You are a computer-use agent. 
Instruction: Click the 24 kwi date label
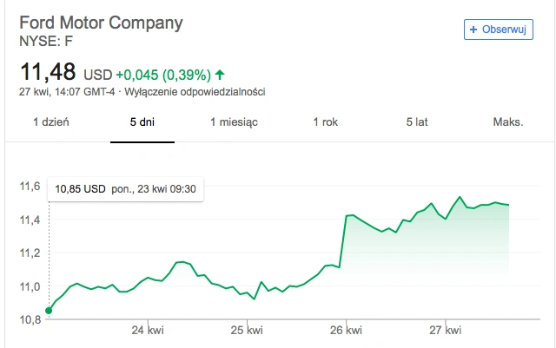148,331
